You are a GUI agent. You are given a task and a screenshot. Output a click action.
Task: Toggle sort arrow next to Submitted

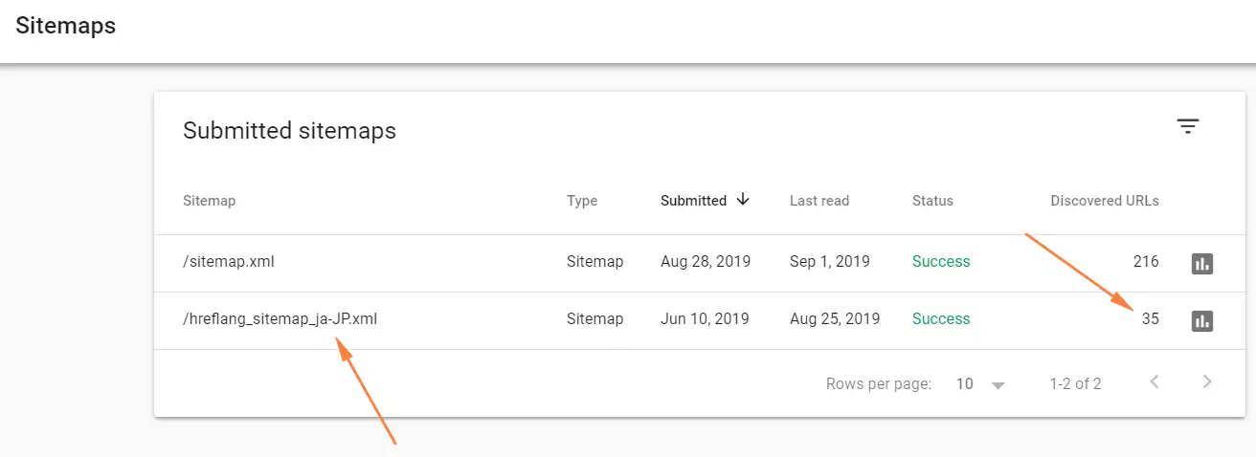(x=743, y=200)
